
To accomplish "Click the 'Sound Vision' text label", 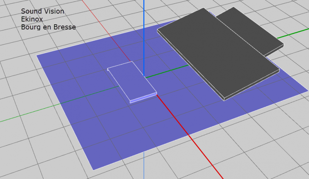I will [x=42, y=11].
